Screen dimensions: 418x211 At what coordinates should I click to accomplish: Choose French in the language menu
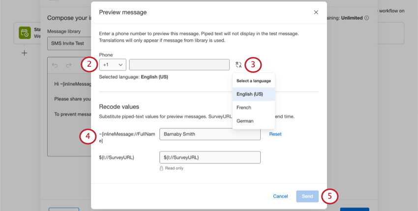click(254, 107)
